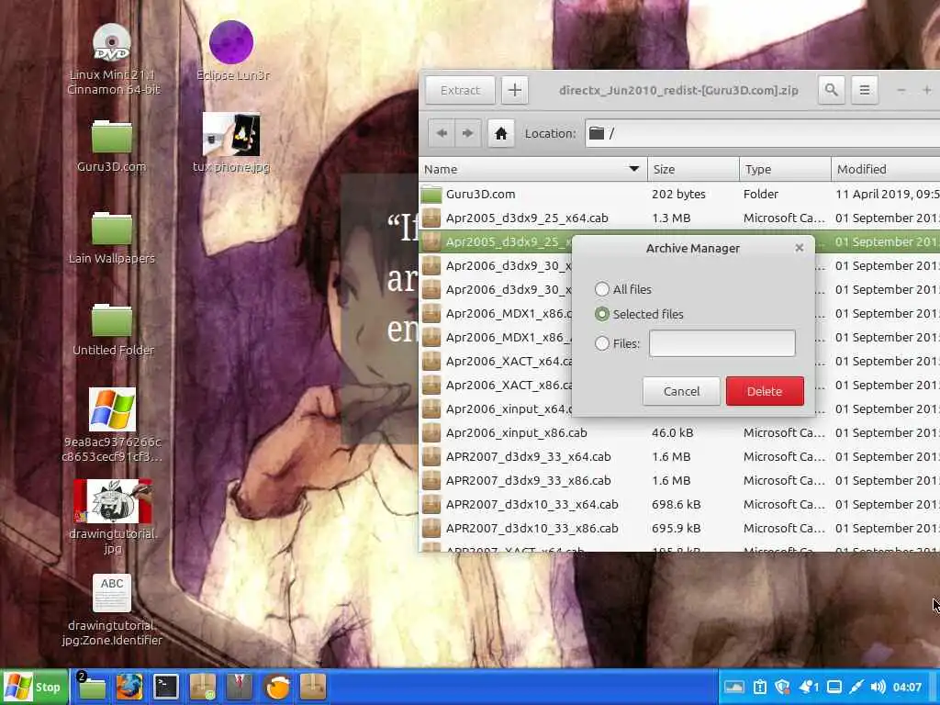Click the network connection tray icon
Screen dimensions: 940x705
(856, 687)
